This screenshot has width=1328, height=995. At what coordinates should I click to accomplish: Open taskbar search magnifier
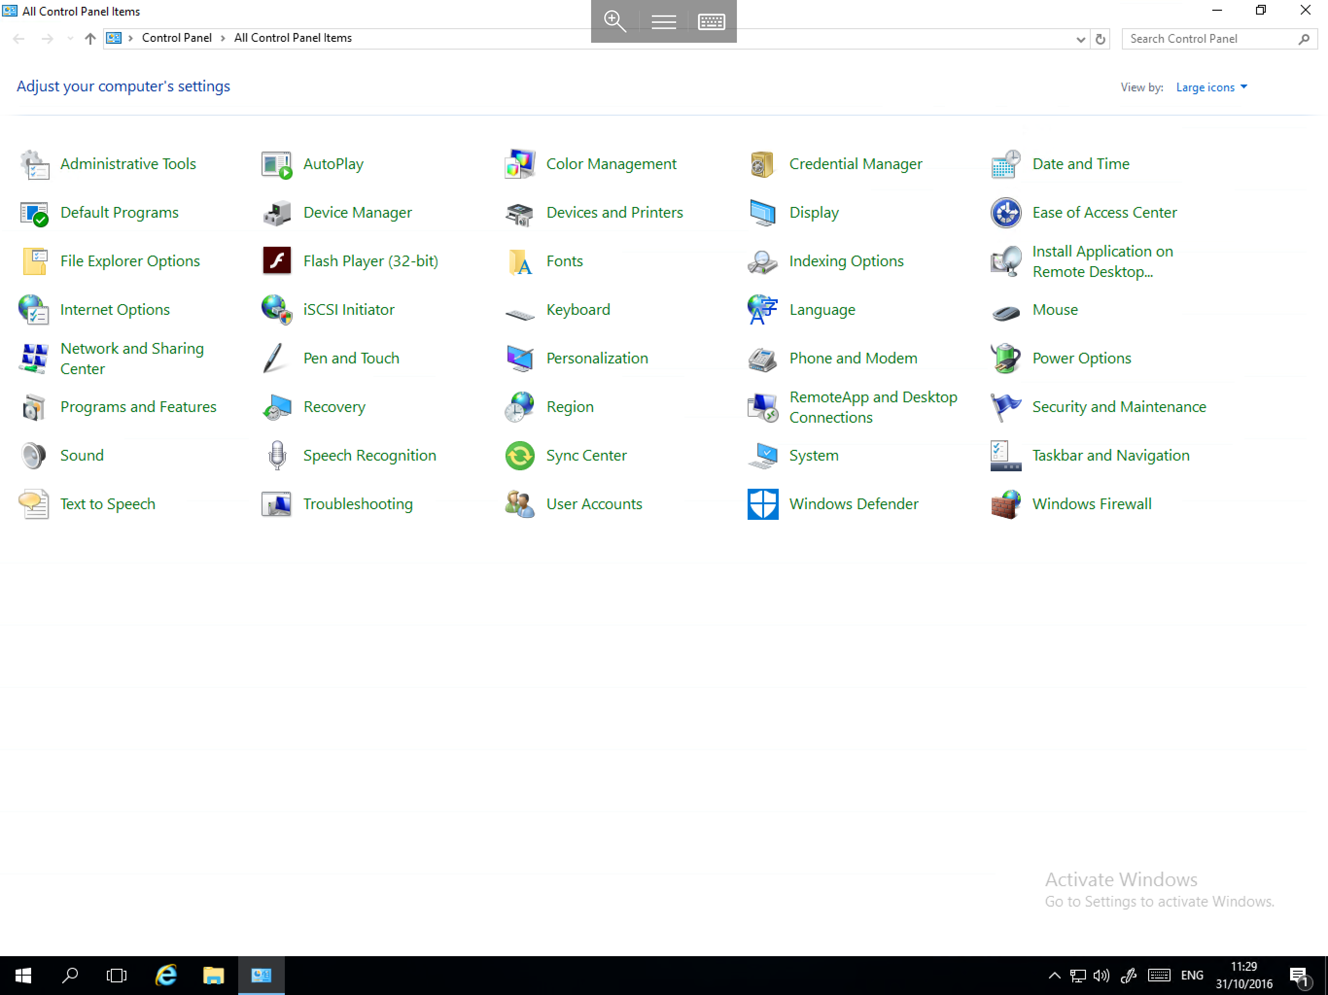(x=70, y=976)
